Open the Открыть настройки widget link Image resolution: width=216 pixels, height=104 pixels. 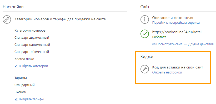[167, 72]
